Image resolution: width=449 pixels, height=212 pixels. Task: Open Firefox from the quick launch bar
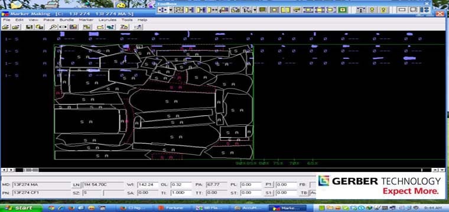point(71,208)
